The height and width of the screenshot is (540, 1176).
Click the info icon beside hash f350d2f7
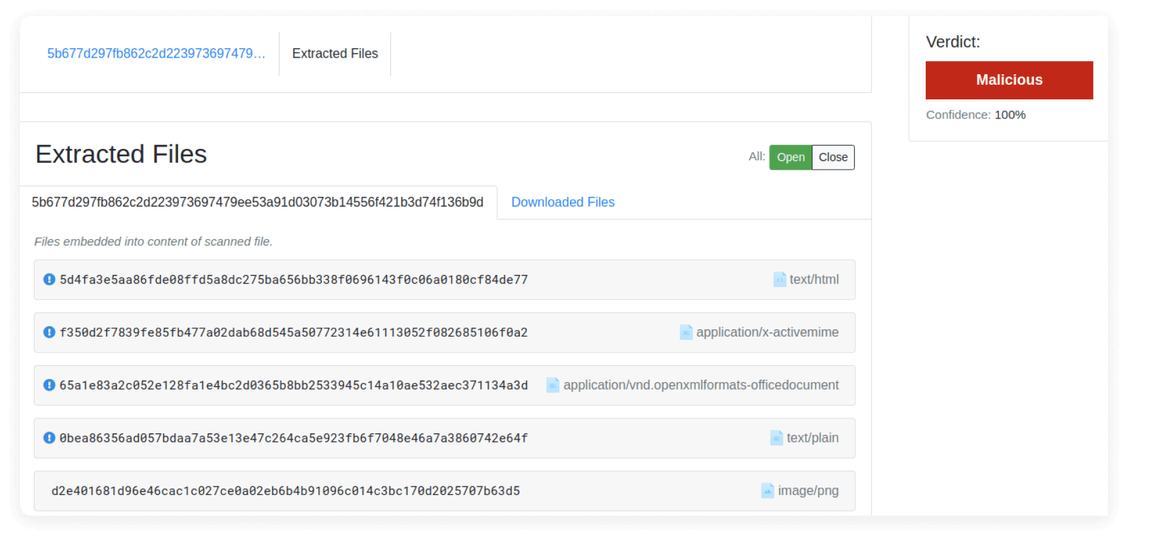[x=49, y=332]
